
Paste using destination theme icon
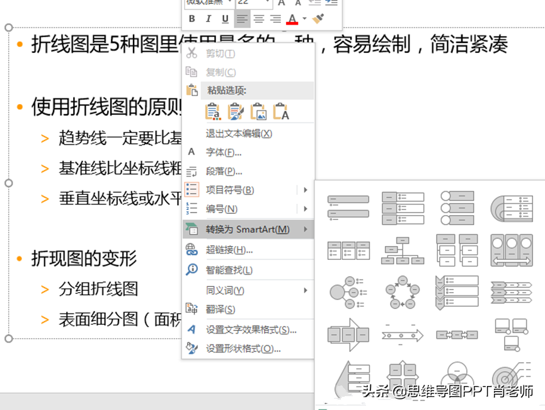213,112
